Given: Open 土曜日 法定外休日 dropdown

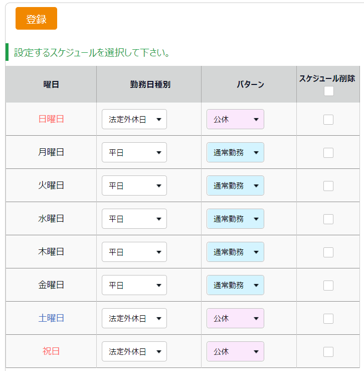Looking at the screenshot, I should coord(134,318).
